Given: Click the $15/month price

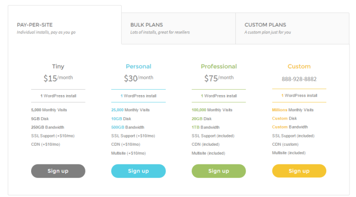Looking at the screenshot, I should point(58,78).
